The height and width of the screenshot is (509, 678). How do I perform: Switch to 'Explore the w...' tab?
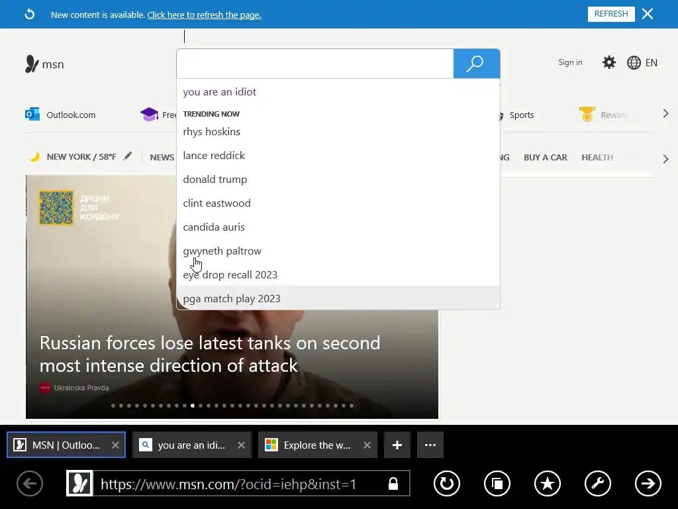317,445
